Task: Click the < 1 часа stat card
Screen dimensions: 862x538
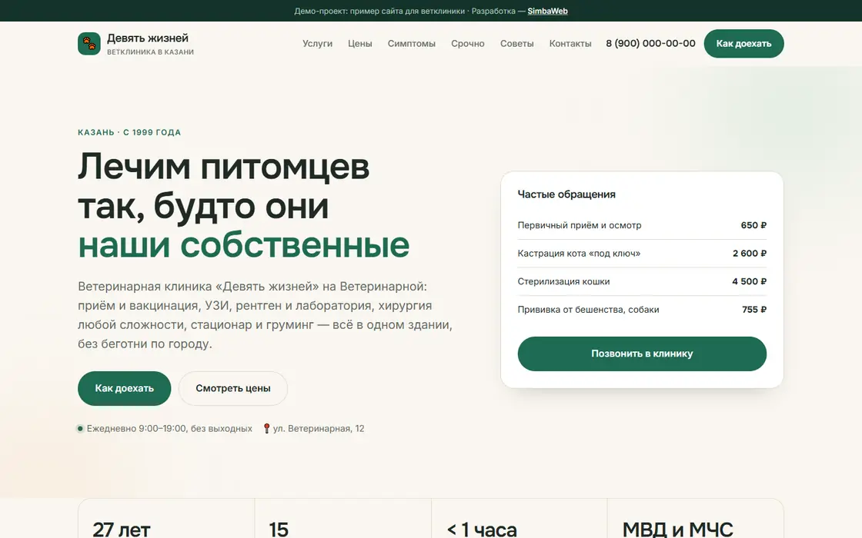Action: pos(519,518)
